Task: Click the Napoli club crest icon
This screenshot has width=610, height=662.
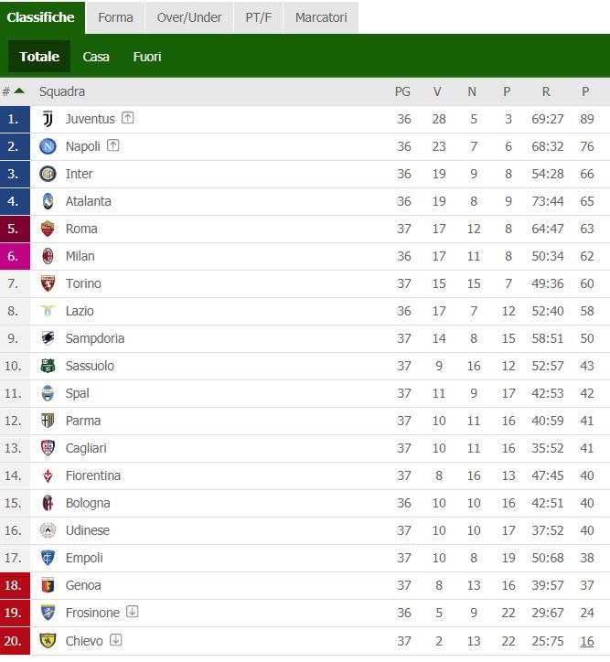Action: 48,146
